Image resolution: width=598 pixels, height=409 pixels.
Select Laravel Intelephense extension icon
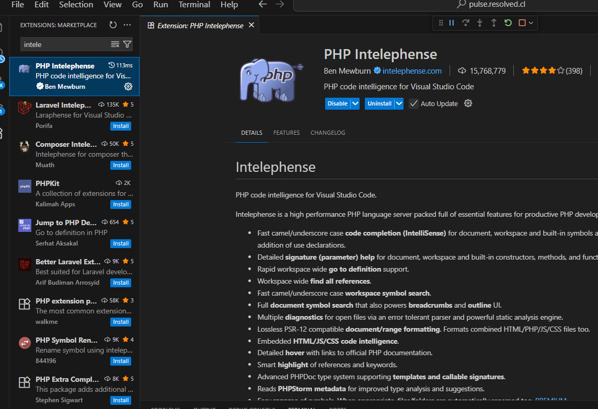[x=25, y=108]
